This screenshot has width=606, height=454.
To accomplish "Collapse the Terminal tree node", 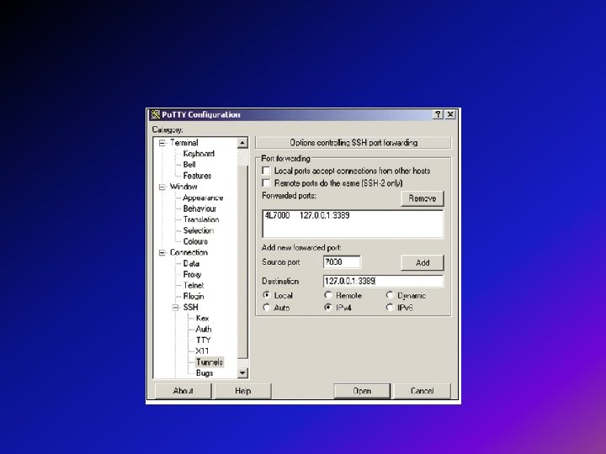I will [x=162, y=143].
